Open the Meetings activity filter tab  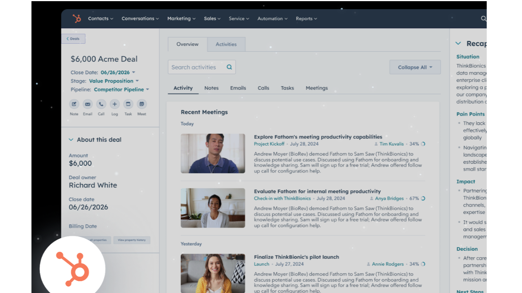click(x=316, y=88)
